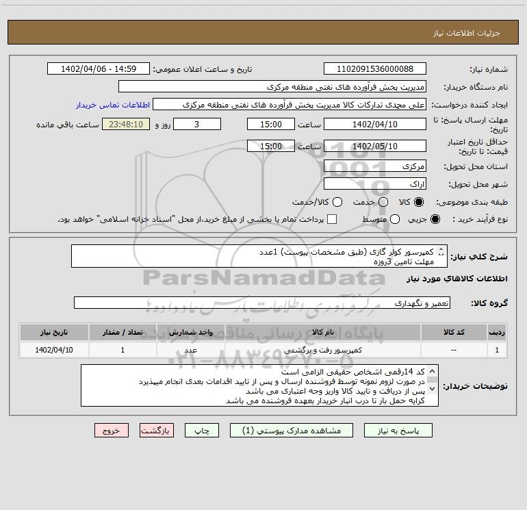Screen dimensions: 527x510
Task: Click the days-remaining field showing 3
Action: point(197,124)
